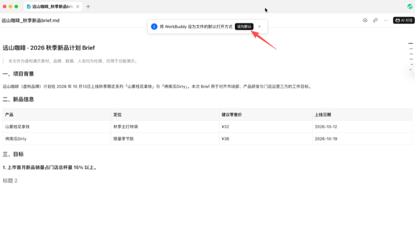The image size is (415, 245).
Task: Click the heading 二、新品信息
Action: [18, 99]
